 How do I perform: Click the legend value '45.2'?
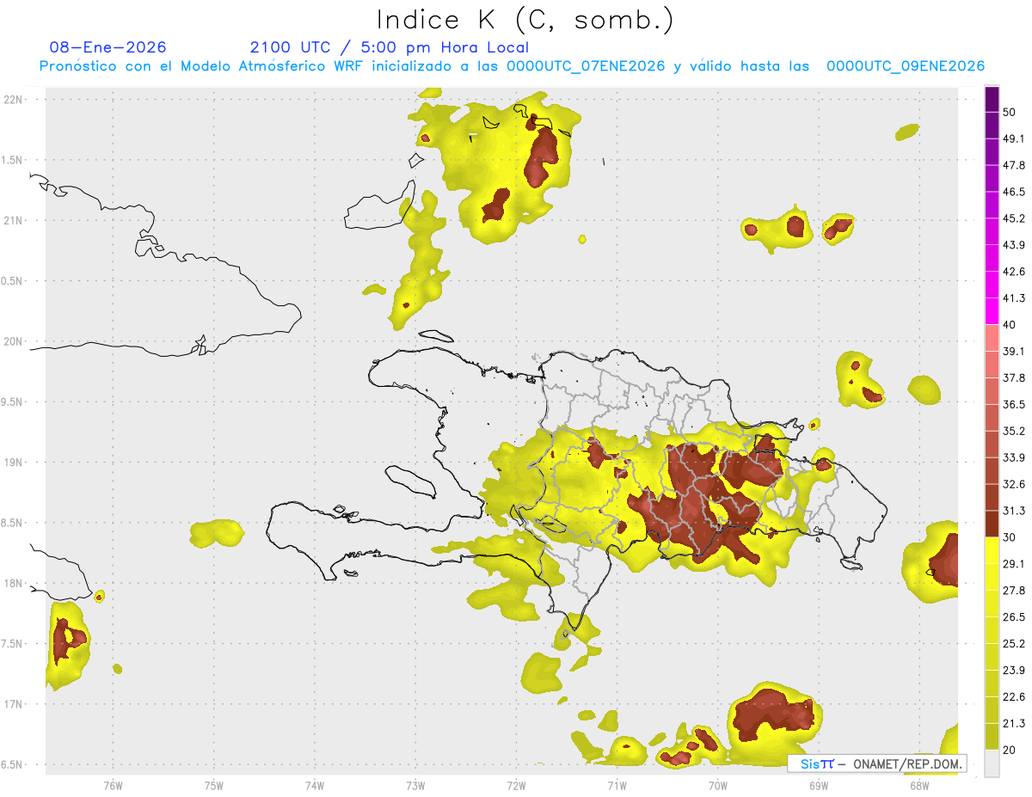[1014, 218]
